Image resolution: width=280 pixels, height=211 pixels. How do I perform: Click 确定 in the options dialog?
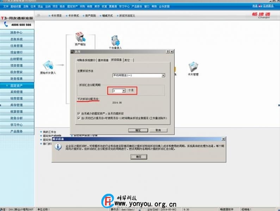pyautogui.click(x=138, y=130)
